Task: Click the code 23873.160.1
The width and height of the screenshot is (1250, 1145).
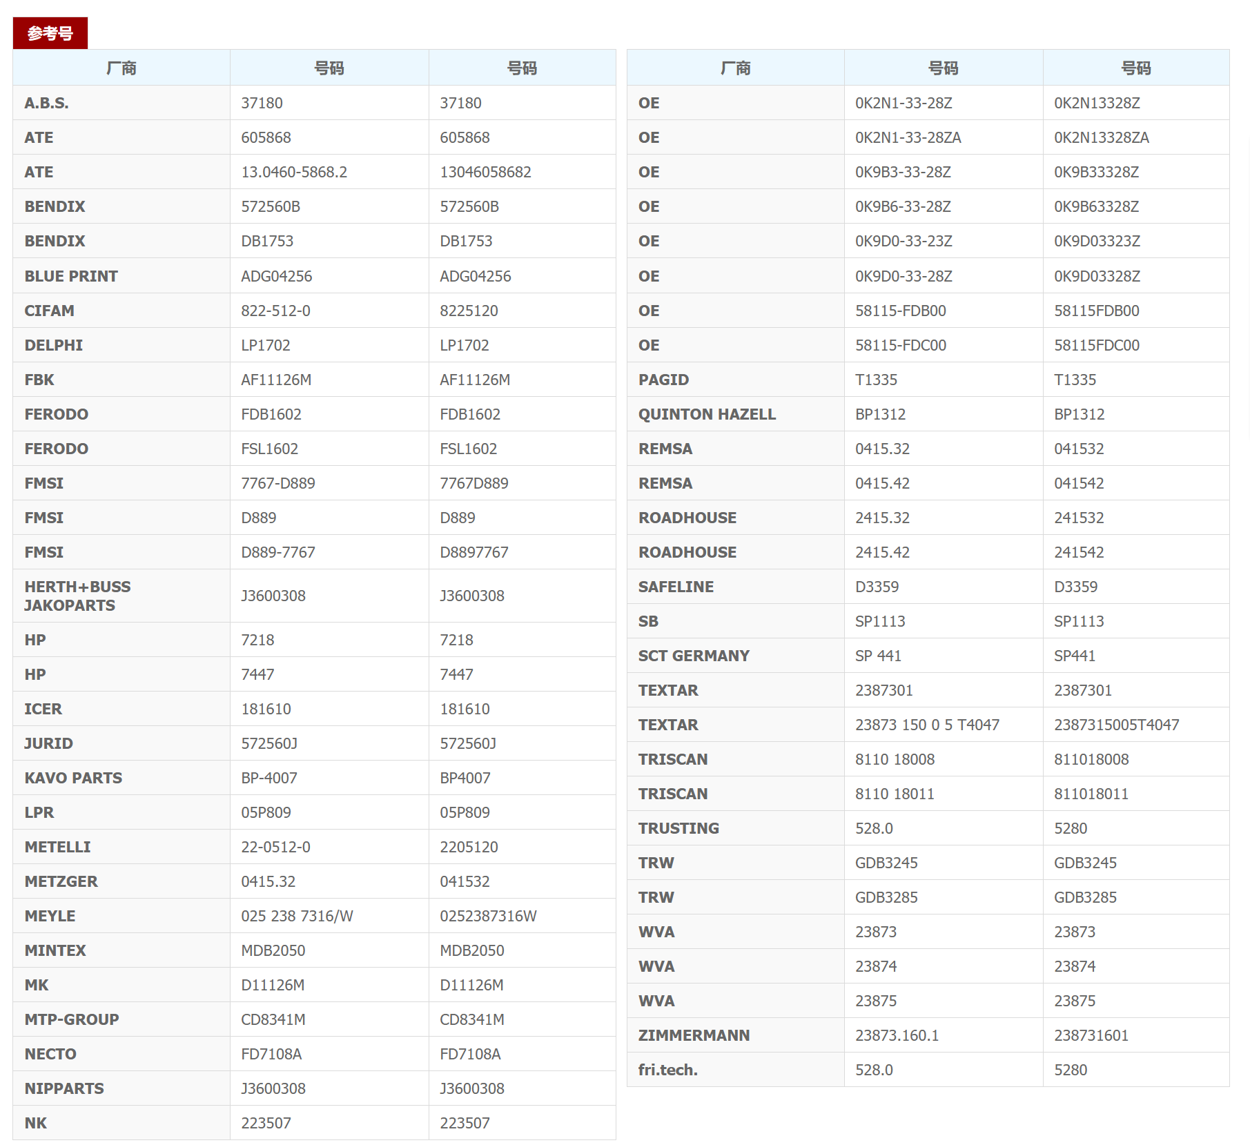Action: coord(897,1035)
